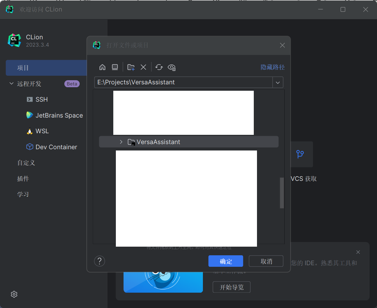Click the file tree vertical scrollbar

[x=282, y=193]
